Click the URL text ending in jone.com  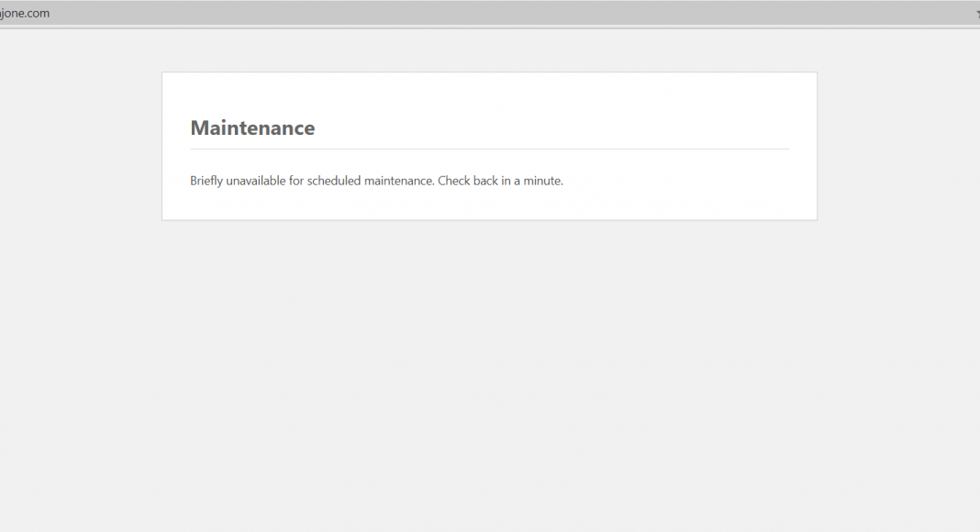26,14
